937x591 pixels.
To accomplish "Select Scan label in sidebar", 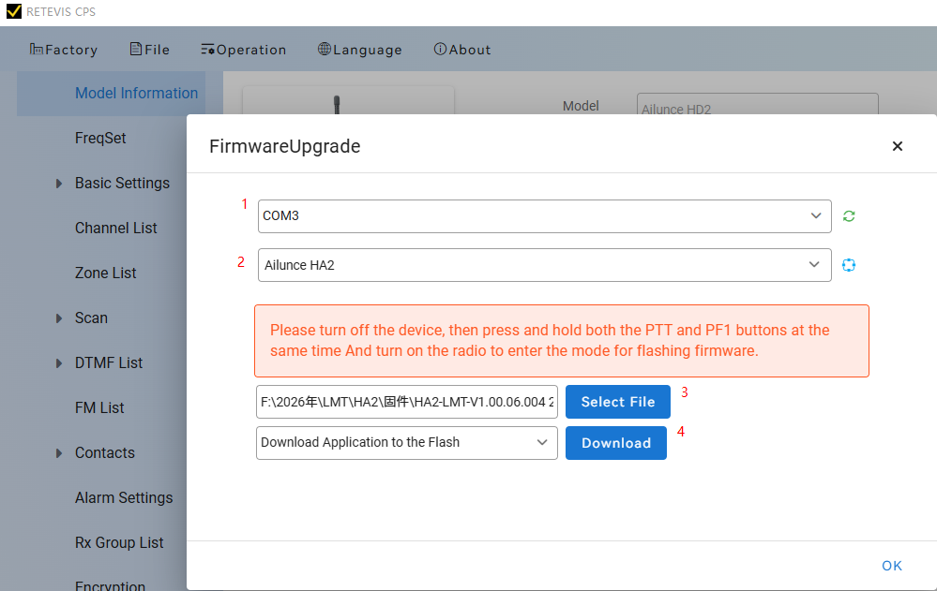I will [91, 318].
